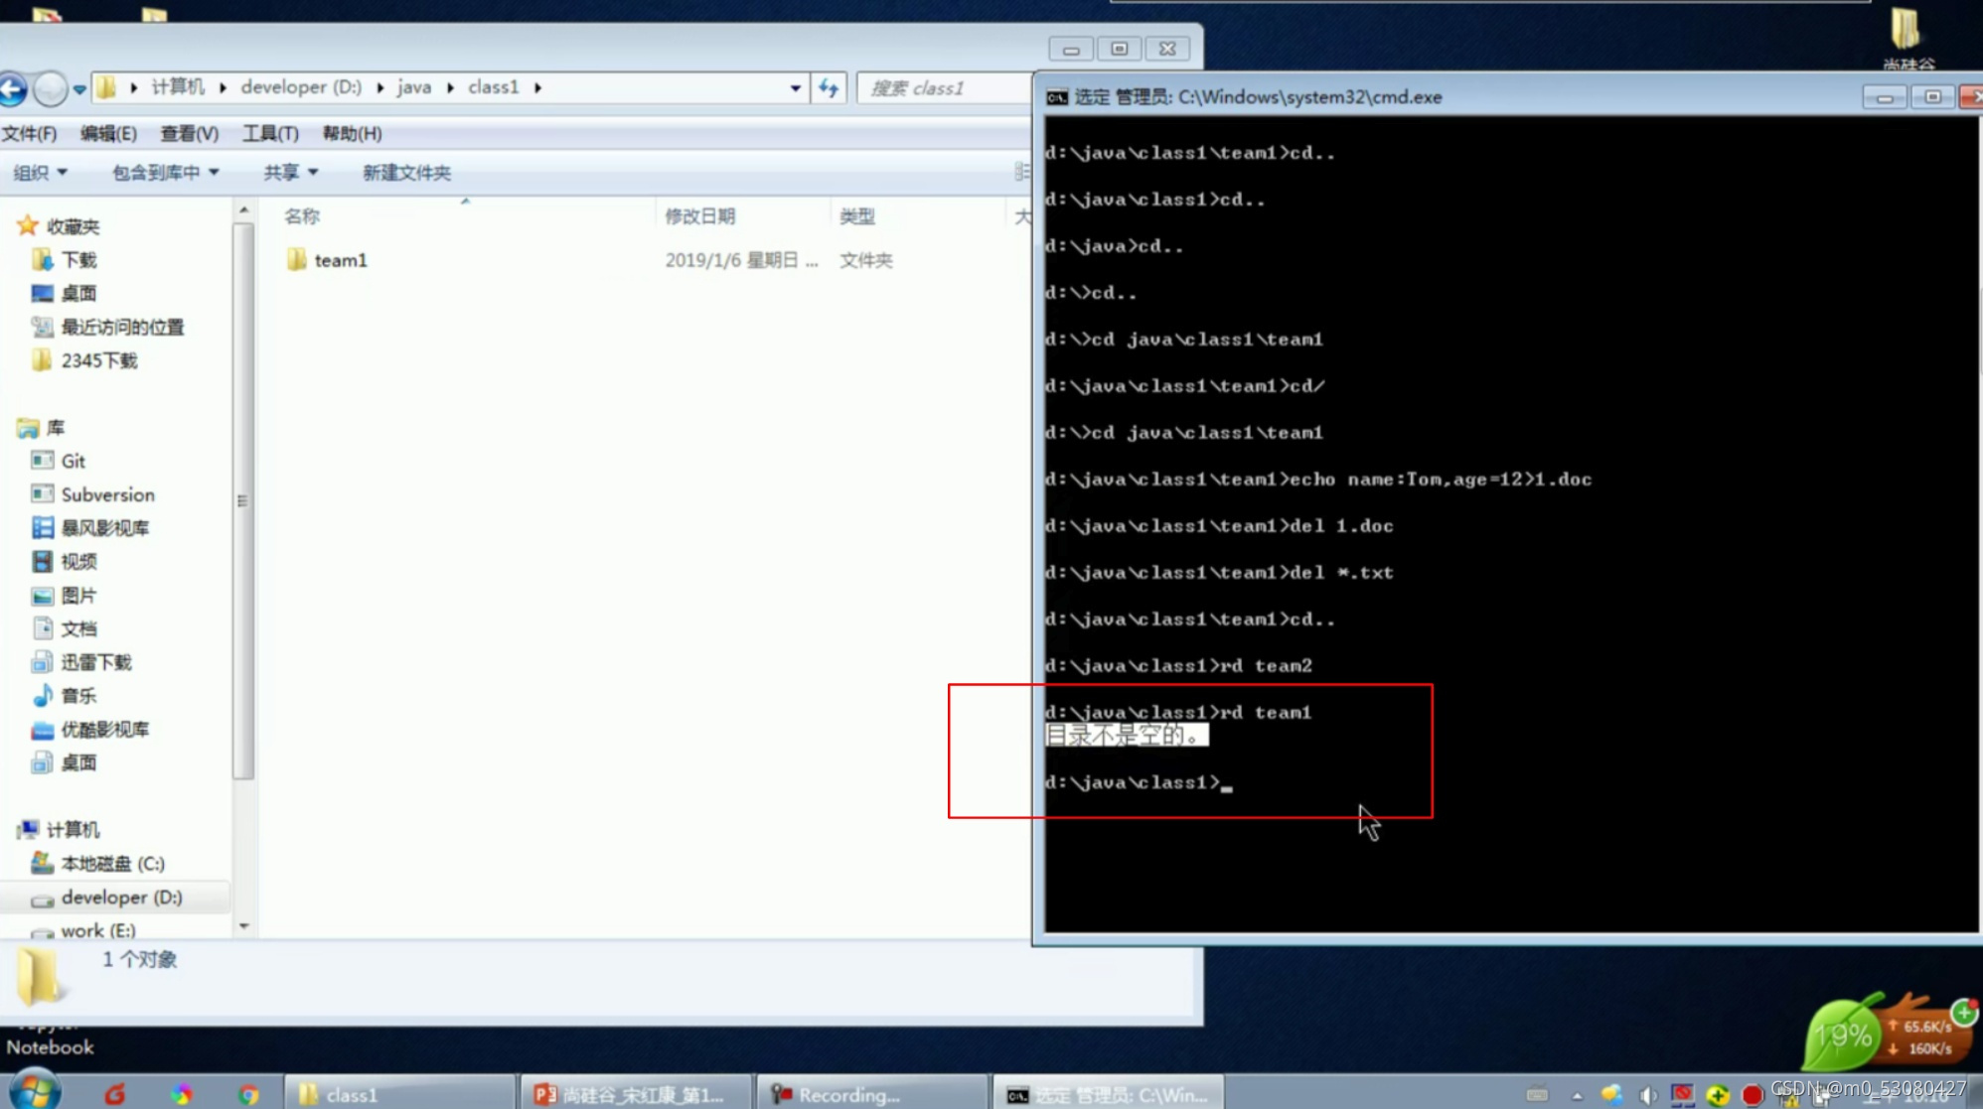1983x1109 pixels.
Task: Open the 文件(F) menu
Action: click(x=29, y=133)
